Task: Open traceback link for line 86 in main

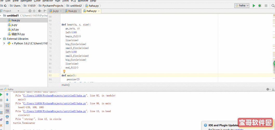Action: pos(55,103)
